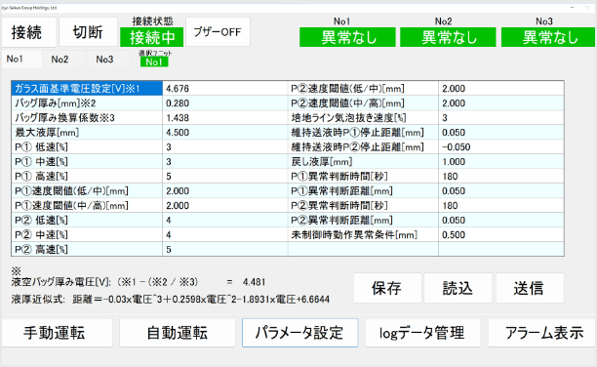The image size is (597, 367).
Task: Select the ガラス面基準電圧設定[V]※1 row label
Action: (x=87, y=89)
